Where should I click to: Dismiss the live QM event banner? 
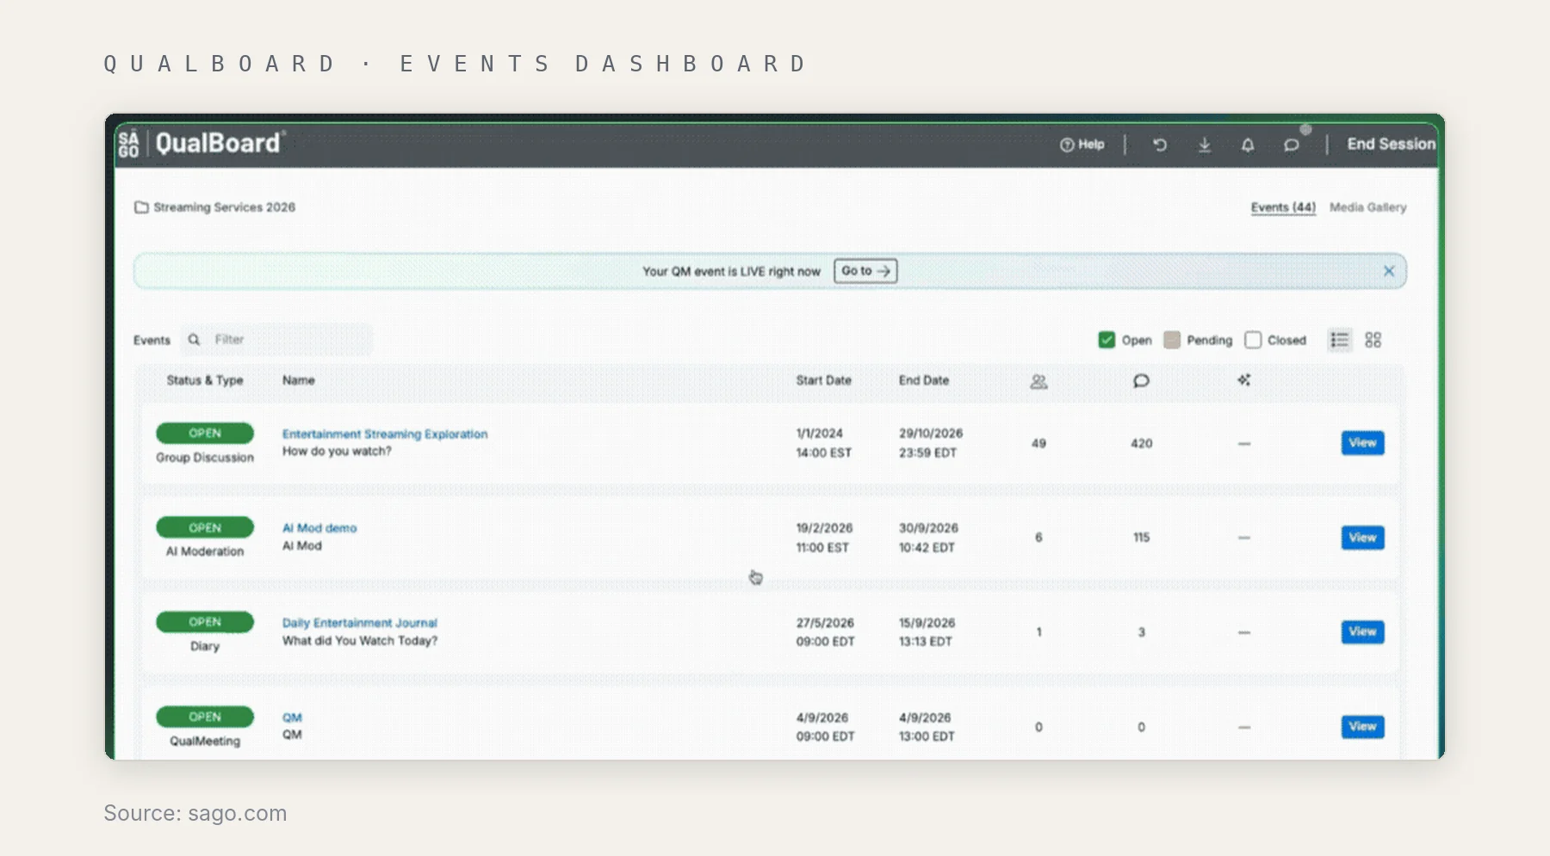1389,271
